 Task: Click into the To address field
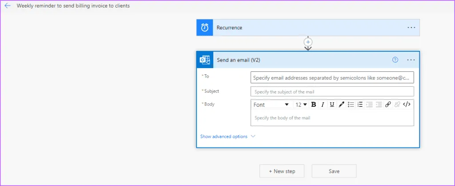pos(332,77)
